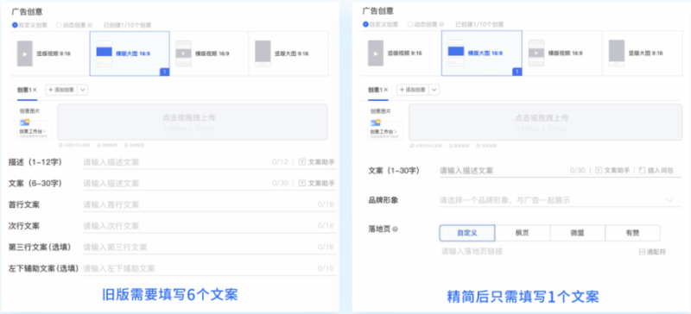
Task: Click 快速制图 link under right upload area
Action: click(485, 145)
